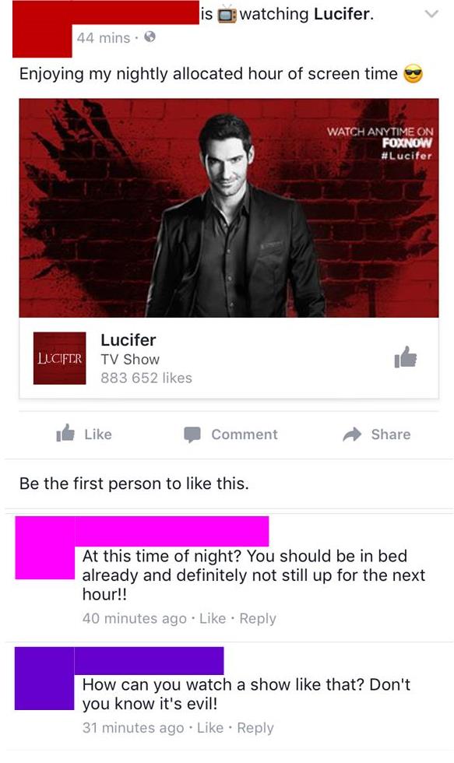
Task: Open the Lucifer promo poster image
Action: pos(229,208)
